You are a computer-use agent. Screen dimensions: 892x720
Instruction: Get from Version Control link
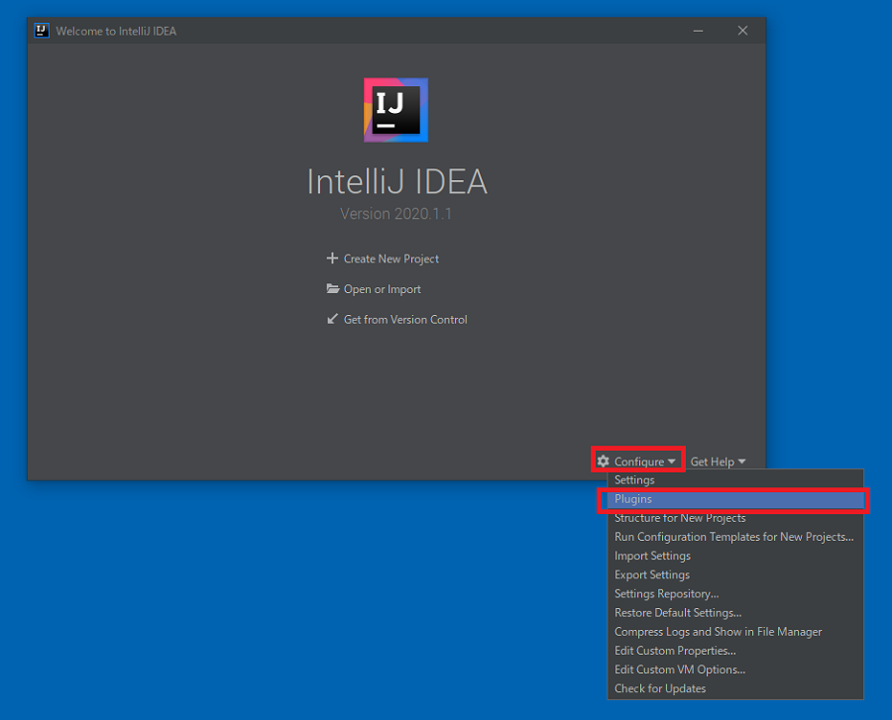[405, 319]
